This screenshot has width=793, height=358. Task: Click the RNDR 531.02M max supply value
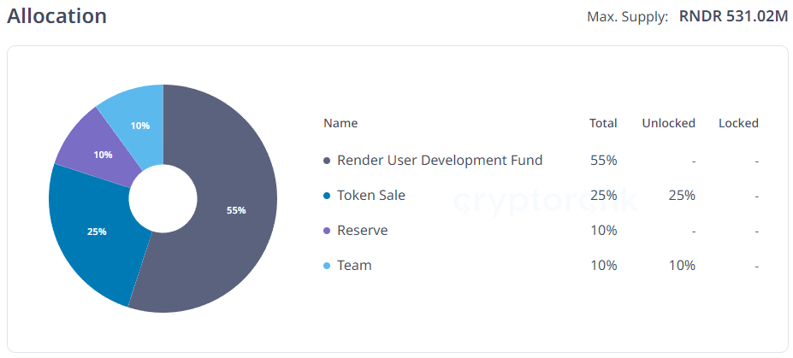point(733,17)
